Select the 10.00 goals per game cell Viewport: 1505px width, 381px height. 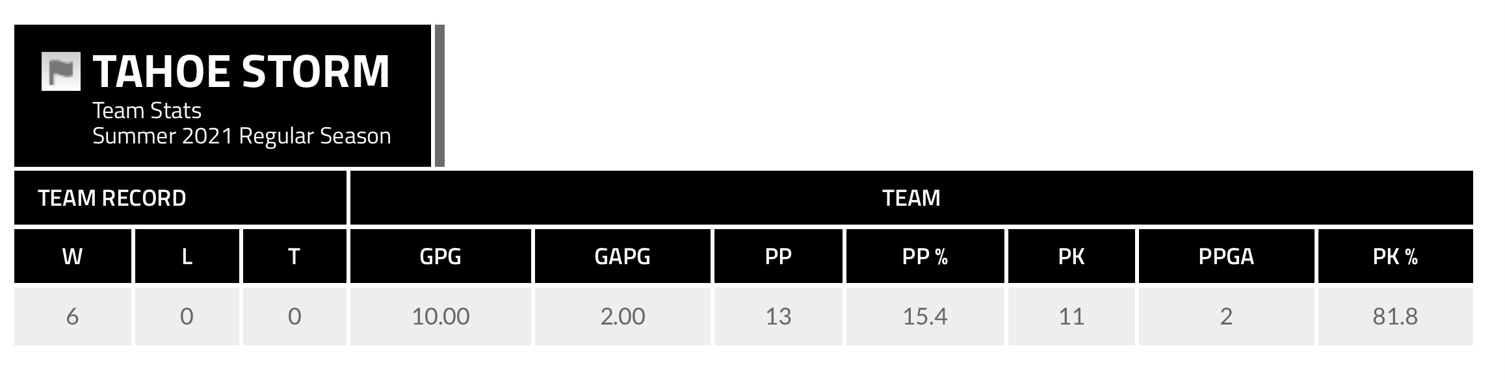pyautogui.click(x=440, y=316)
